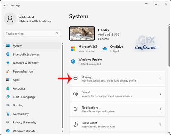Click the sidebar scroll down arrow
The image size is (171, 135).
62,131
